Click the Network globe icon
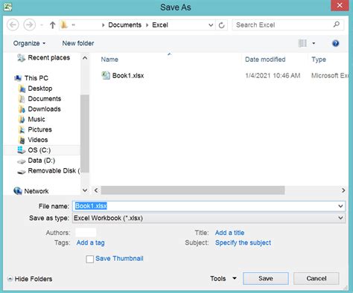The width and height of the screenshot is (353, 293). click(18, 191)
